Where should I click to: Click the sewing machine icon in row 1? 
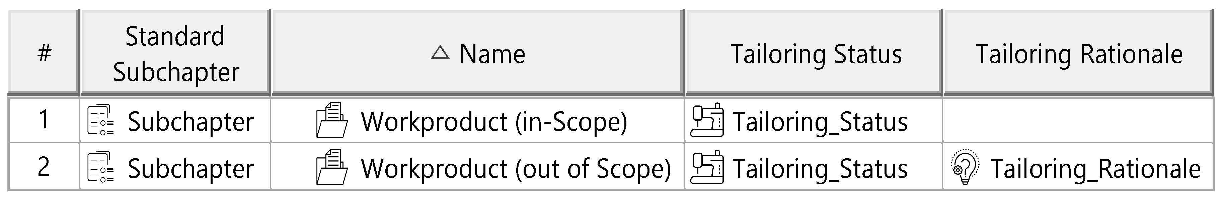point(707,120)
